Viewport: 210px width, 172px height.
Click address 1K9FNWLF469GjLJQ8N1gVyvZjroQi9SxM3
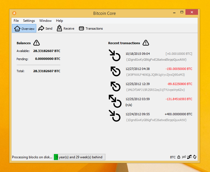pos(156,75)
